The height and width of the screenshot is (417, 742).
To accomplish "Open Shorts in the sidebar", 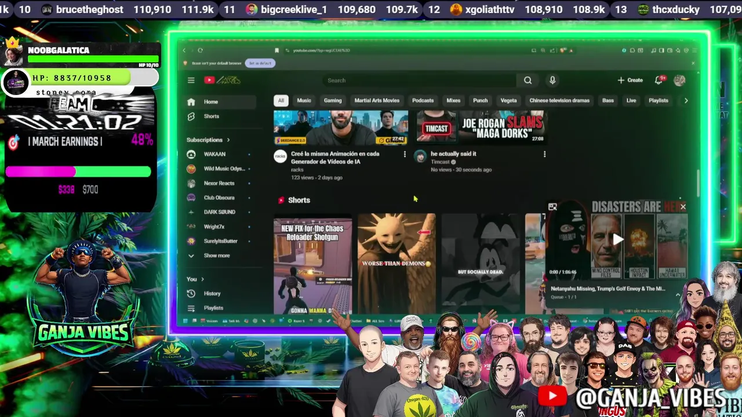I will point(220,116).
